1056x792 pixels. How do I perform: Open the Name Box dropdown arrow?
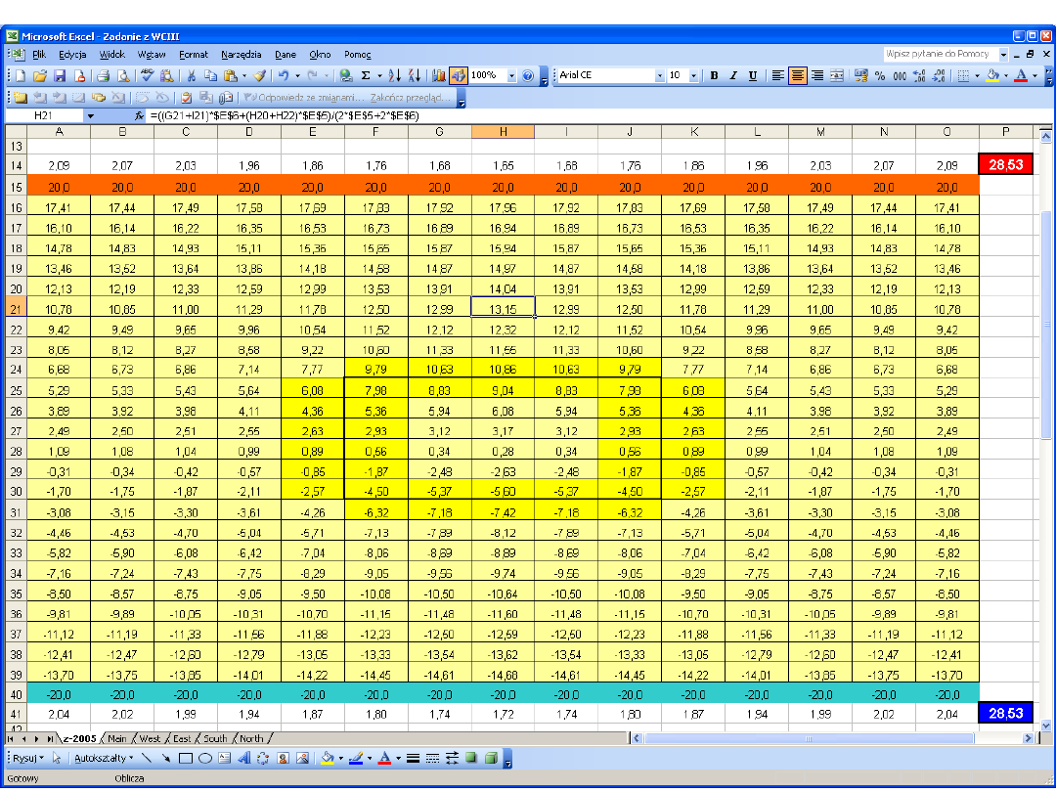point(91,115)
